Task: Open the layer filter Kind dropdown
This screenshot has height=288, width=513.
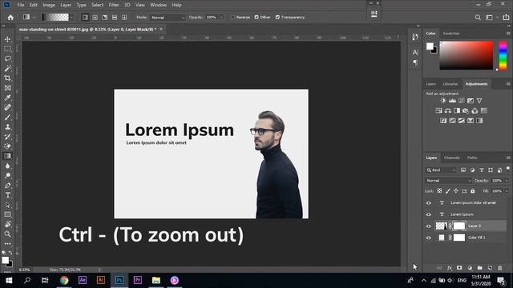Action: (441, 170)
